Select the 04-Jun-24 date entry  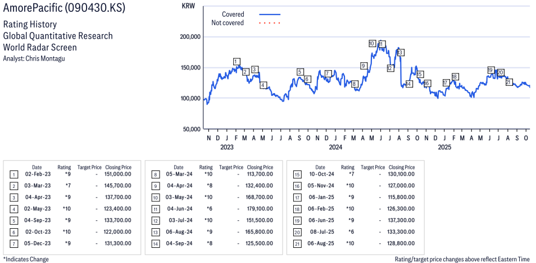click(x=178, y=209)
